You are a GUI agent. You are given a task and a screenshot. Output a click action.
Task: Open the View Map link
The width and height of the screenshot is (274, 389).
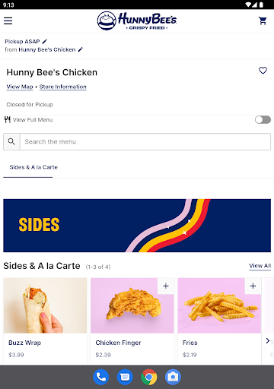click(20, 87)
